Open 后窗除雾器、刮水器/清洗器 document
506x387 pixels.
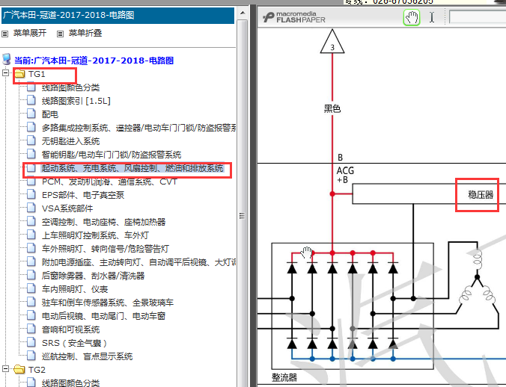(x=93, y=276)
